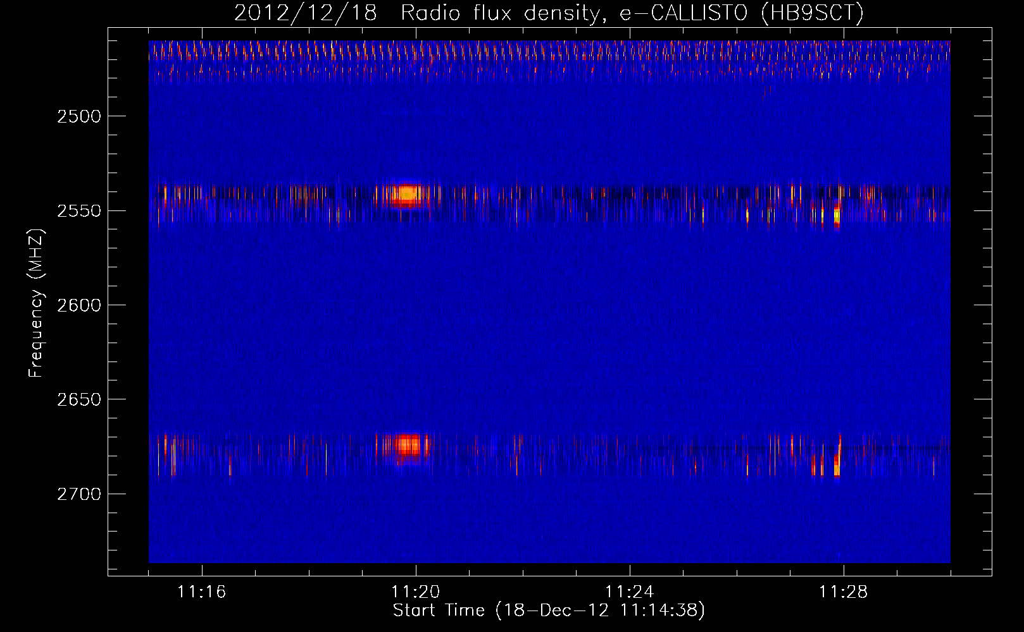Click the 'Start Time (18-Dec-12 11:14:38)' label

coord(549,611)
